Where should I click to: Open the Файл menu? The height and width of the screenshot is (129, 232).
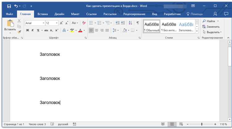pyautogui.click(x=9, y=14)
